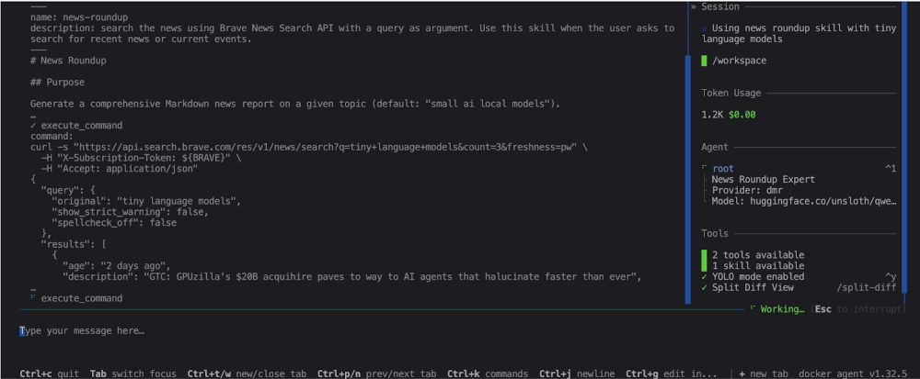Click the green tools available bar

pos(704,260)
